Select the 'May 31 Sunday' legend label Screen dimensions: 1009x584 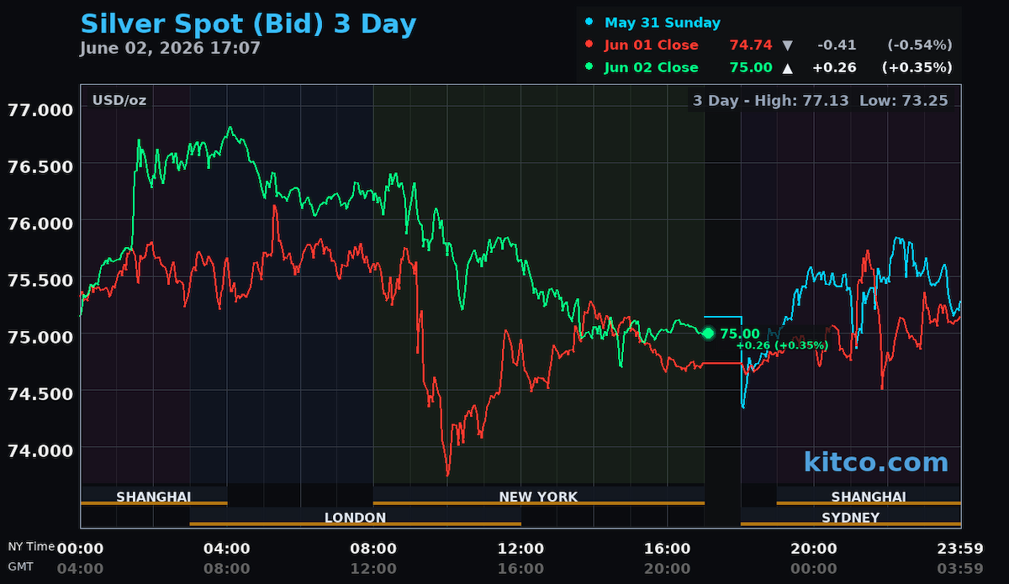click(x=663, y=24)
